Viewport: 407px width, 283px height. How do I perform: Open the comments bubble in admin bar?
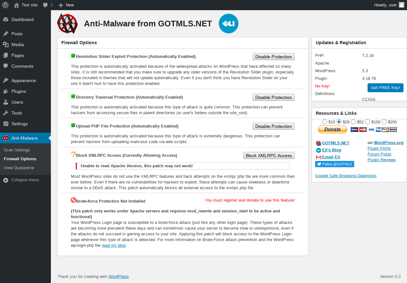point(45,5)
